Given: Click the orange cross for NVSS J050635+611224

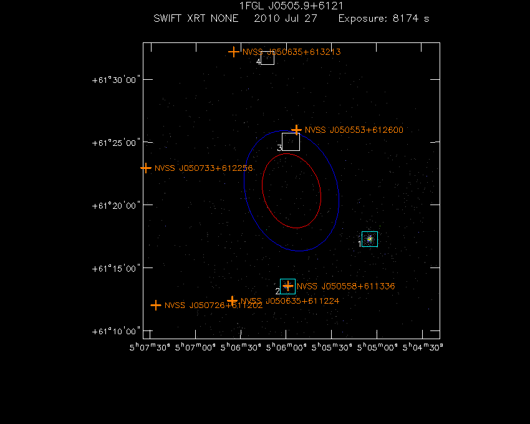Looking at the screenshot, I should pyautogui.click(x=232, y=301).
